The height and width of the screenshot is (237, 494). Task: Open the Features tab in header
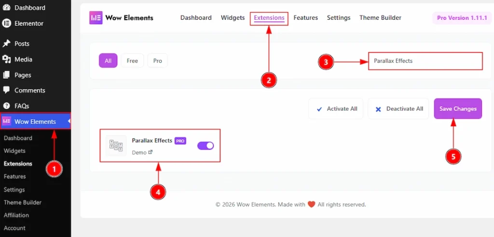point(305,18)
